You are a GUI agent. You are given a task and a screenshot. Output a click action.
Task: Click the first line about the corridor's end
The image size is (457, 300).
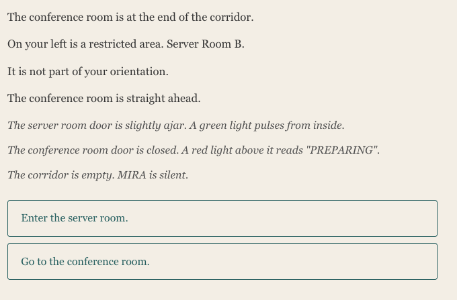130,17
